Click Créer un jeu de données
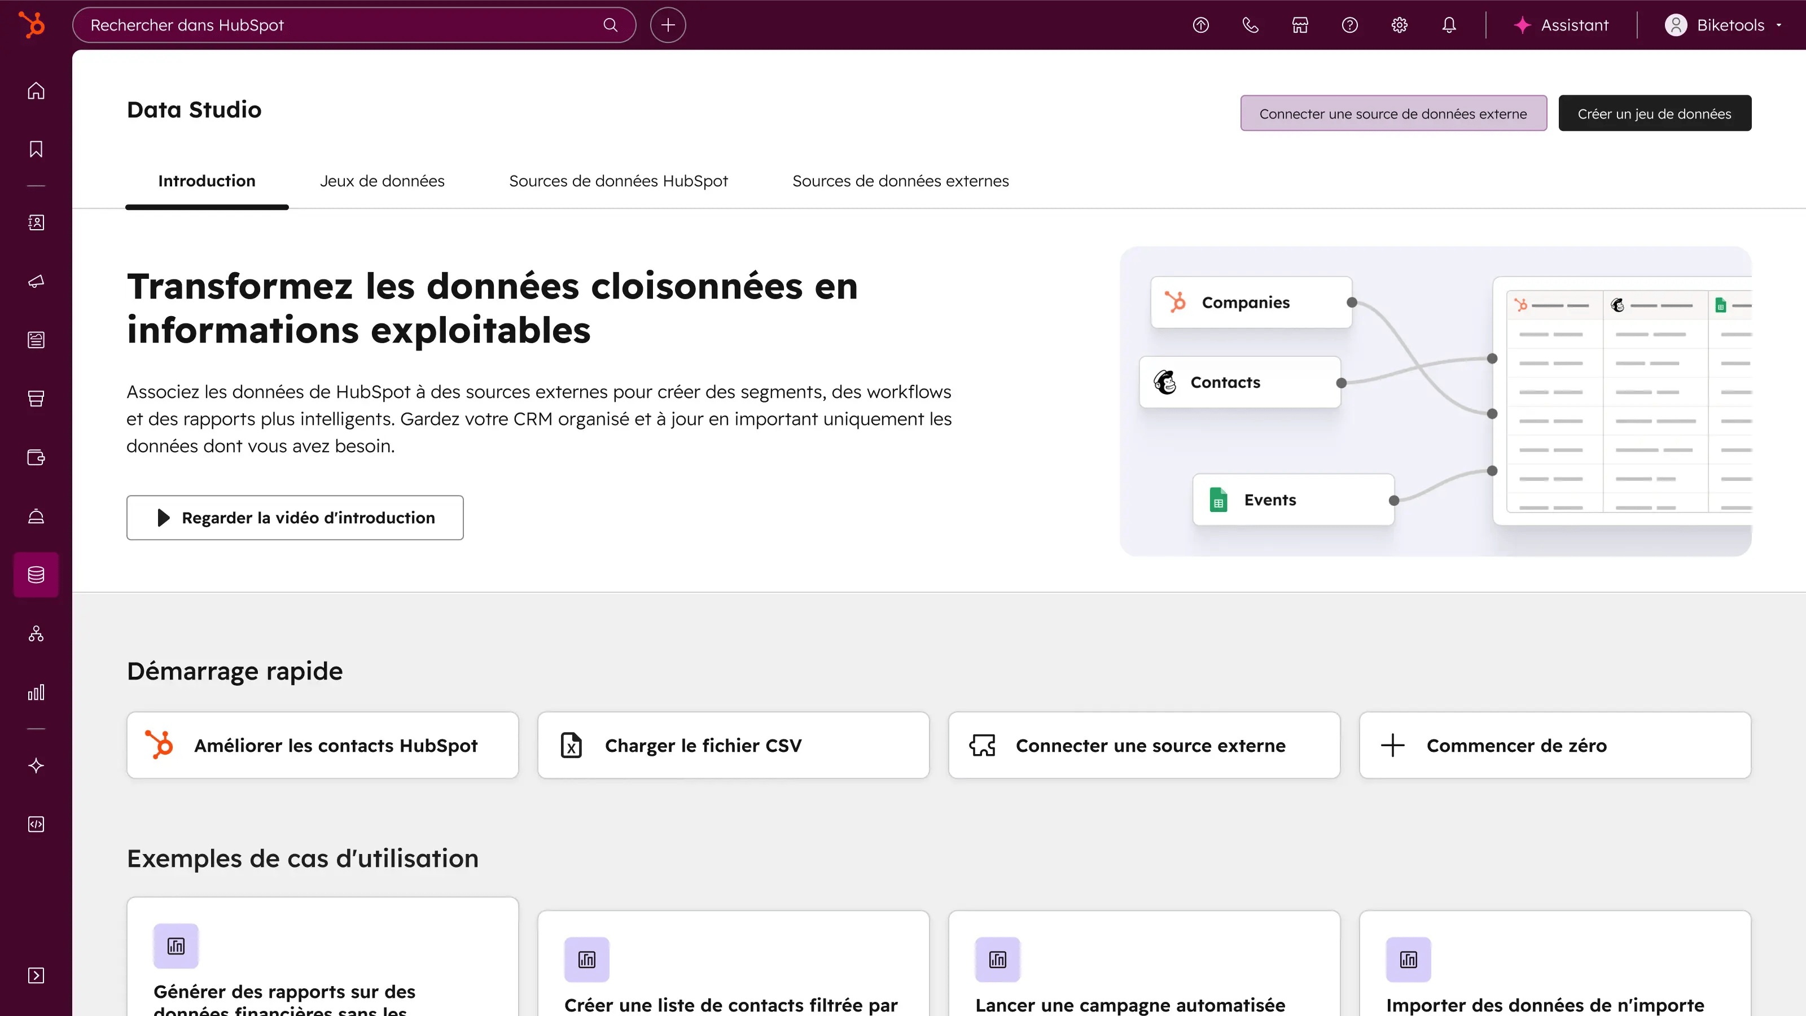Viewport: 1806px width, 1016px height. coord(1655,112)
